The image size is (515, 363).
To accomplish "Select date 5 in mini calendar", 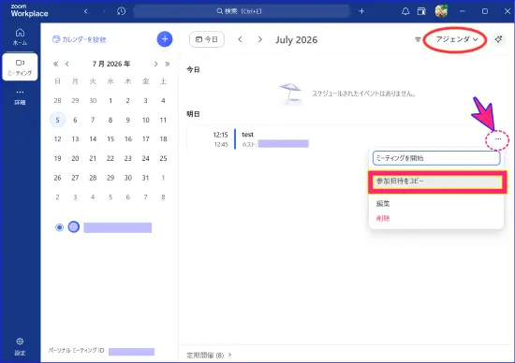I will pyautogui.click(x=57, y=120).
